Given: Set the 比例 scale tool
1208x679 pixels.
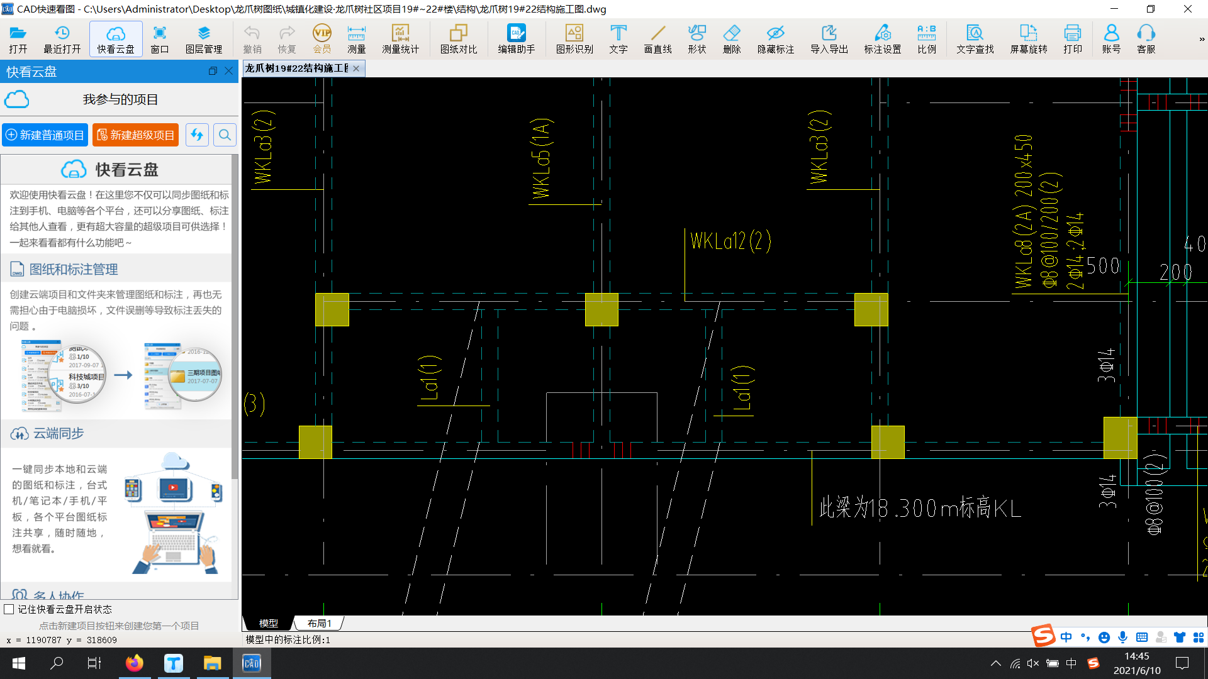Looking at the screenshot, I should click(927, 40).
